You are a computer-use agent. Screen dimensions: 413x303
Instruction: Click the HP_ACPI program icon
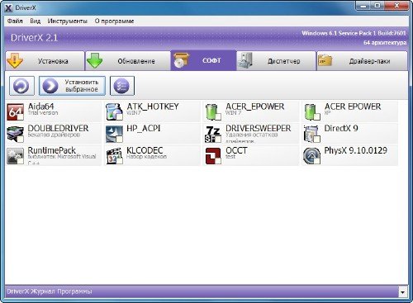click(114, 134)
